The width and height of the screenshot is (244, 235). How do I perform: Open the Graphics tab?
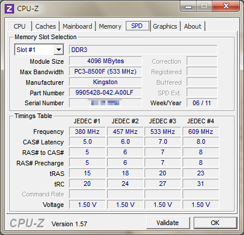pyautogui.click(x=165, y=26)
